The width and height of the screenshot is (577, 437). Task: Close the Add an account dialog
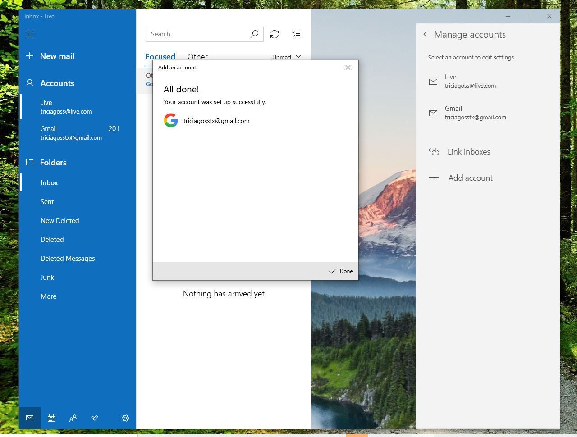tap(348, 68)
